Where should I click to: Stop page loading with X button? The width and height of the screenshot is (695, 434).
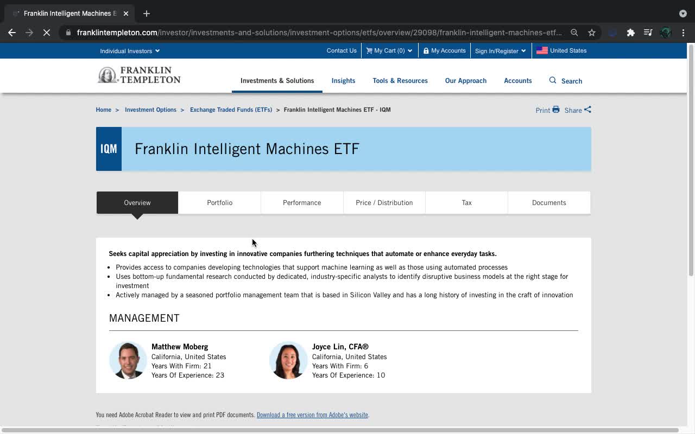47,33
